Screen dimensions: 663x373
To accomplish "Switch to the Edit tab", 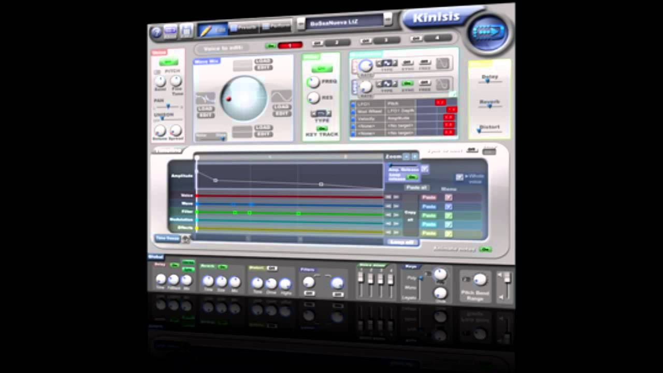I will coord(212,30).
